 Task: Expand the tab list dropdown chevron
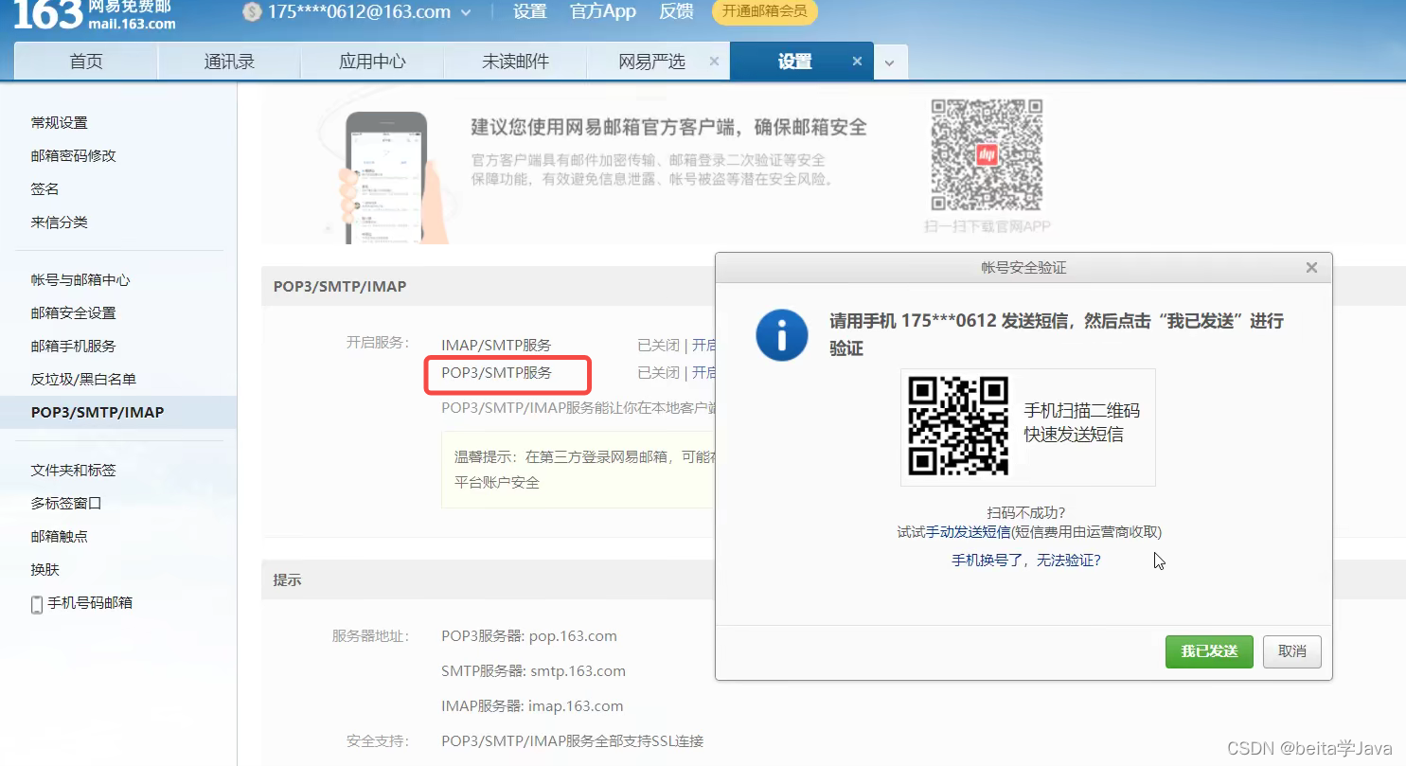pyautogui.click(x=890, y=62)
